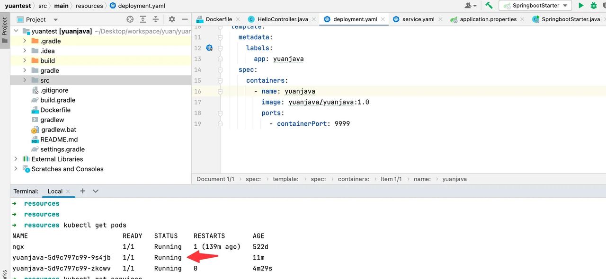
Task: Click the inspection icon beside line 12
Action: [x=209, y=48]
